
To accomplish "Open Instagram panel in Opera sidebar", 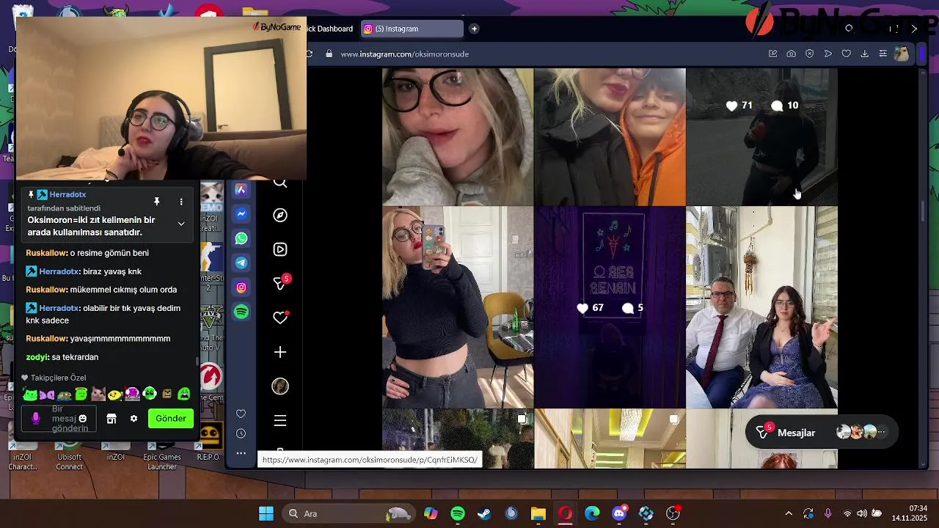I will [x=241, y=287].
